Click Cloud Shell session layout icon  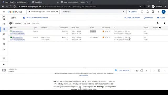click(x=142, y=70)
